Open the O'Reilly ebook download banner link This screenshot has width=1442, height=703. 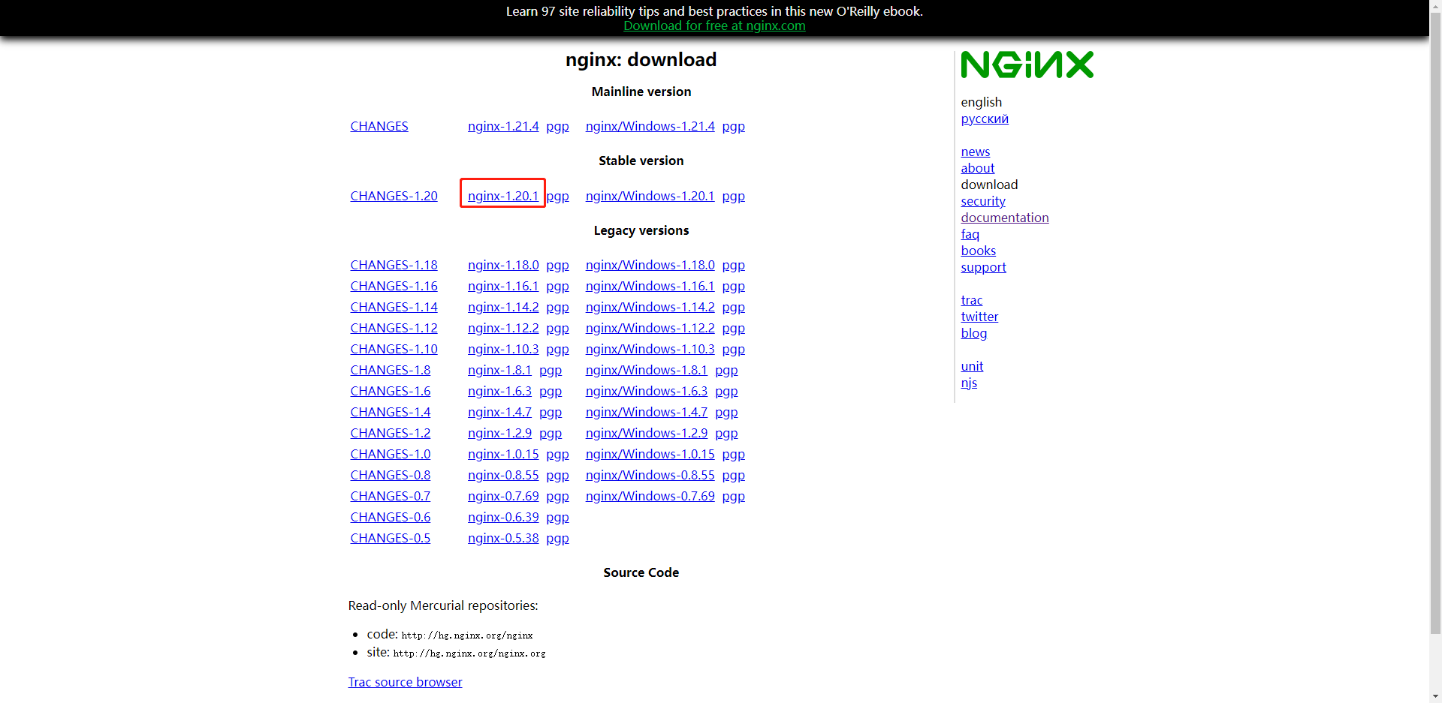713,26
